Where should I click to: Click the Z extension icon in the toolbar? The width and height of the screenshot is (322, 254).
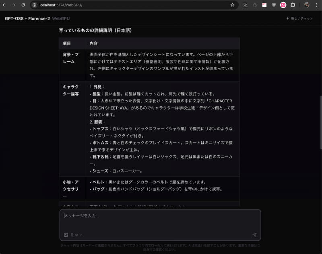pyautogui.click(x=246, y=5)
